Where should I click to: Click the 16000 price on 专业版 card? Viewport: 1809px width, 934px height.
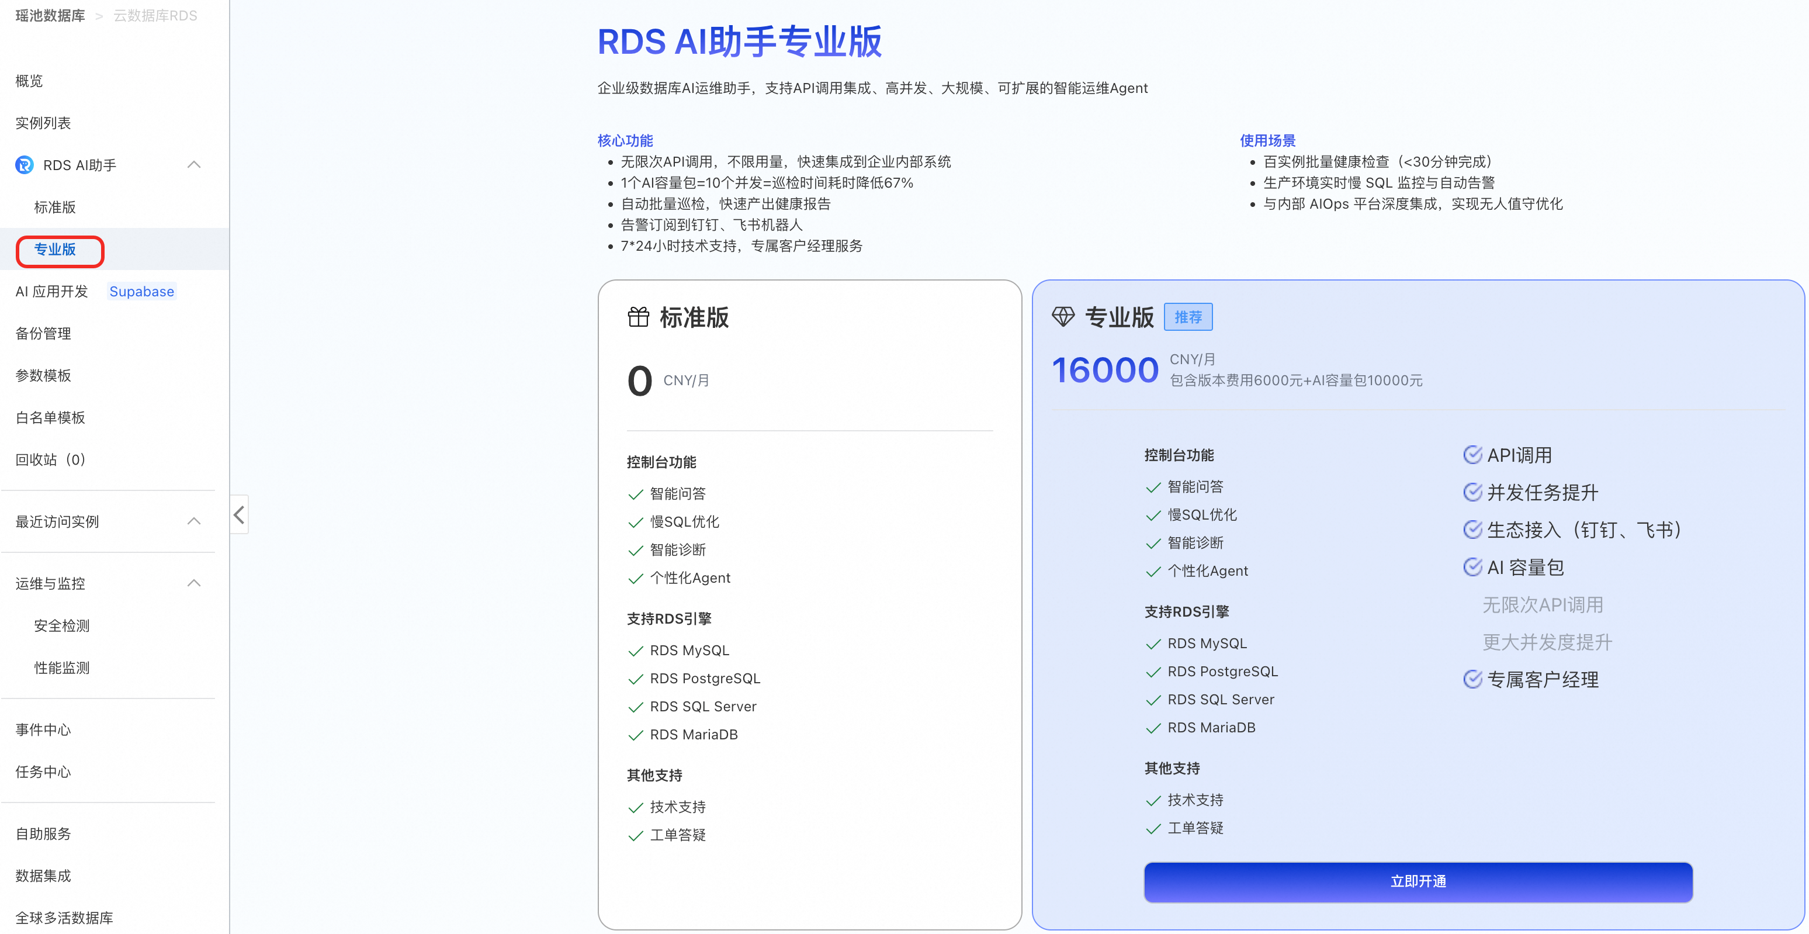click(x=1105, y=369)
